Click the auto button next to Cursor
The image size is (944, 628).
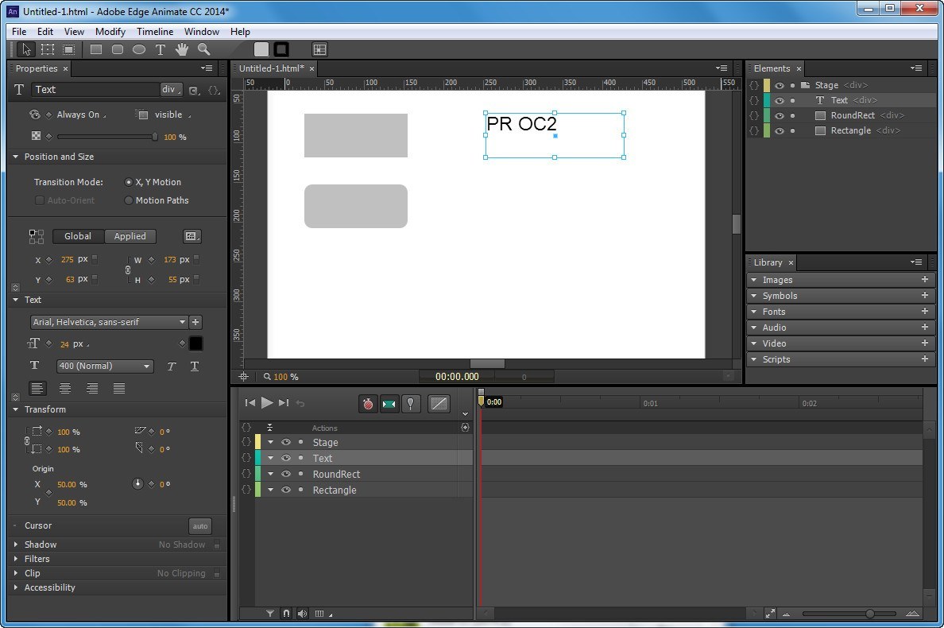pyautogui.click(x=200, y=525)
